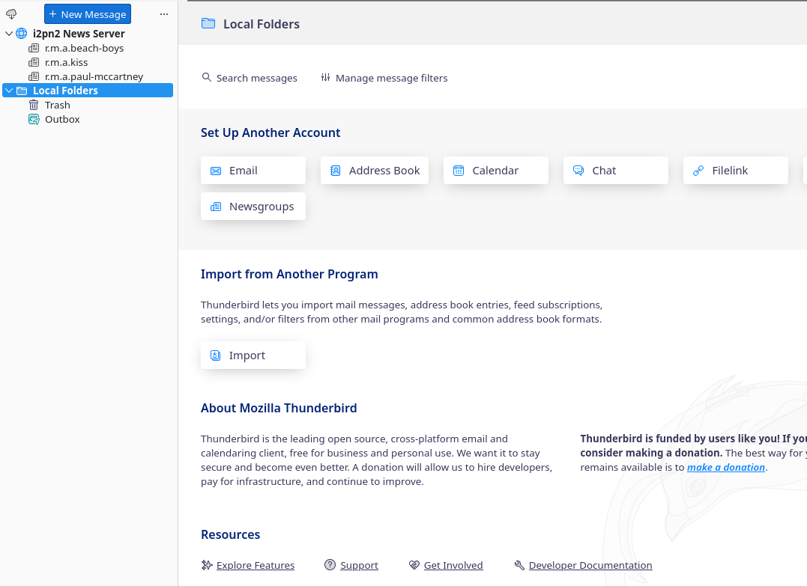Image resolution: width=807 pixels, height=586 pixels.
Task: Click the Set Up Another Account heading
Action: [270, 132]
